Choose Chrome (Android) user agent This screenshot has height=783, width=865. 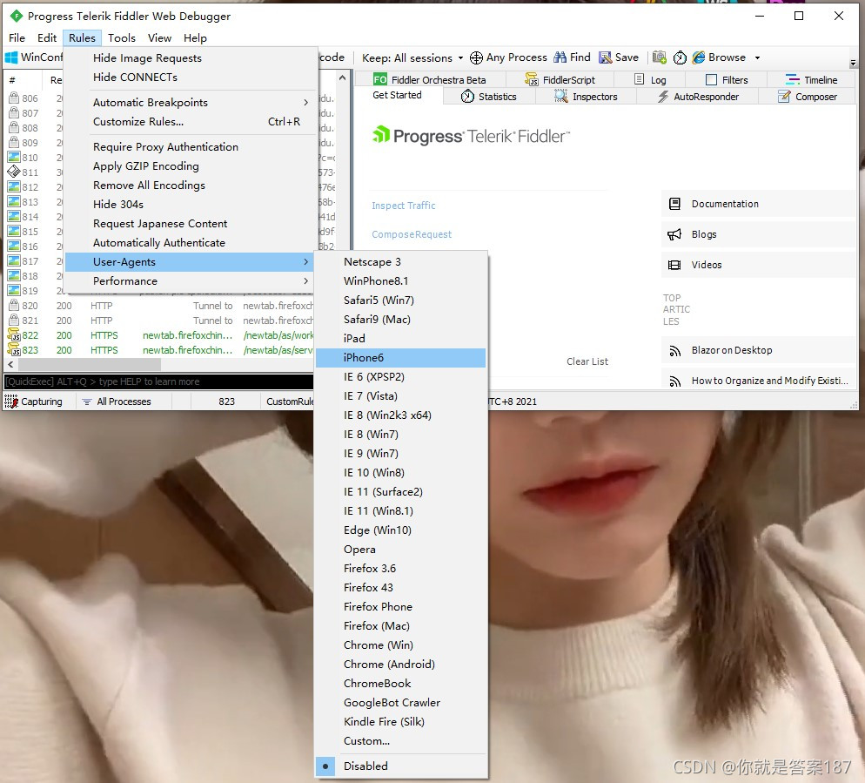coord(400,665)
